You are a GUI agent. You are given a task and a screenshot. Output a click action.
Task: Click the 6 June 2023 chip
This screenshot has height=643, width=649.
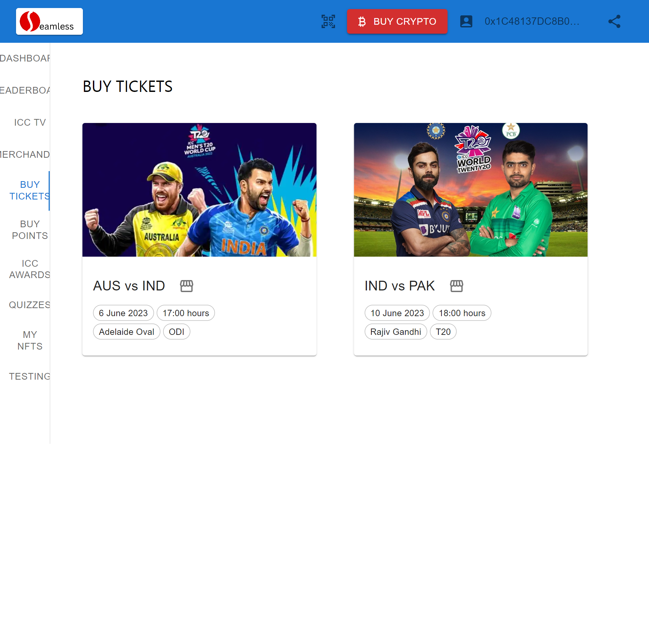(x=123, y=313)
